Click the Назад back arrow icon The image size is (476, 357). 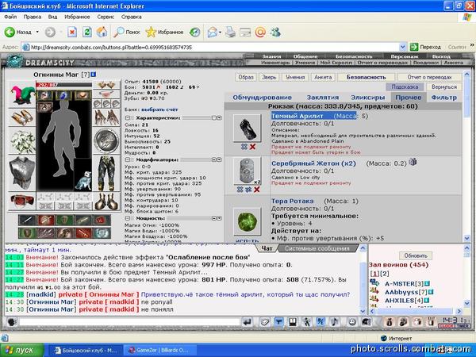click(x=10, y=32)
